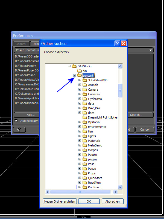Click the Cameras folder icon

(85, 94)
